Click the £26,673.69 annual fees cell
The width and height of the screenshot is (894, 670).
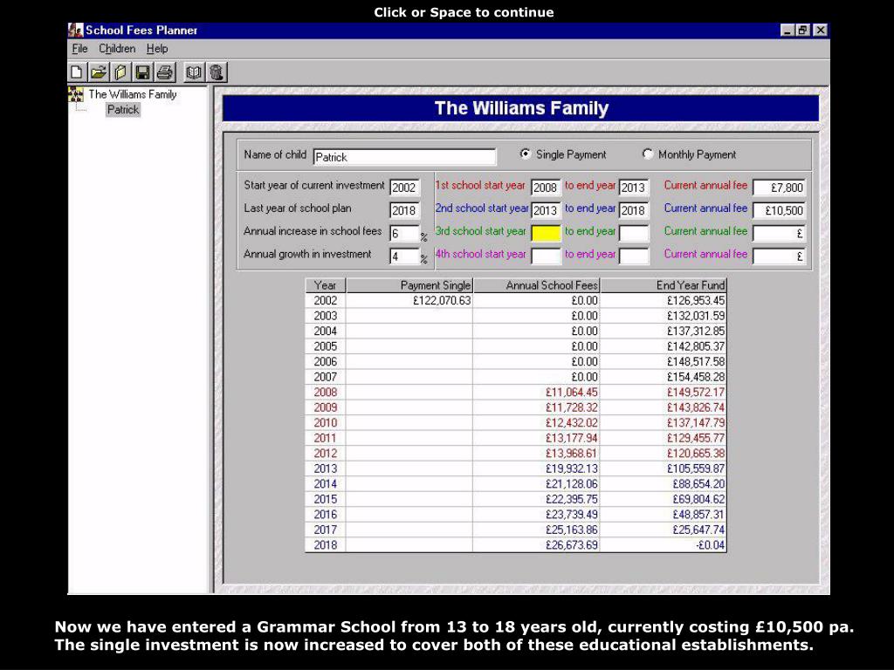(x=537, y=545)
